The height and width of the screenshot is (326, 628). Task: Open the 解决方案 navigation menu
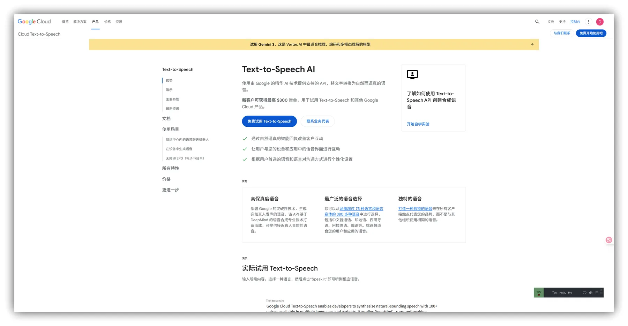coord(80,22)
